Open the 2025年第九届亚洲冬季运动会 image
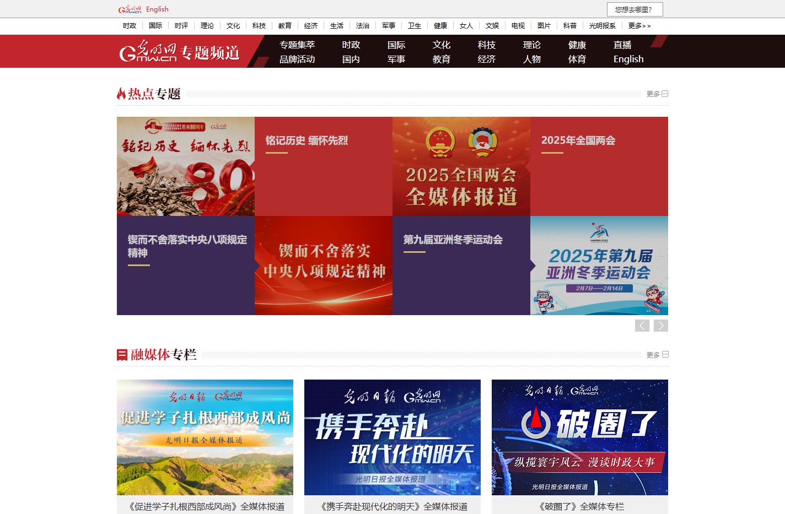The width and height of the screenshot is (785, 514). point(599,266)
